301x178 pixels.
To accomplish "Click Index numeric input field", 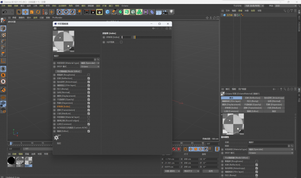I will 127,37.
